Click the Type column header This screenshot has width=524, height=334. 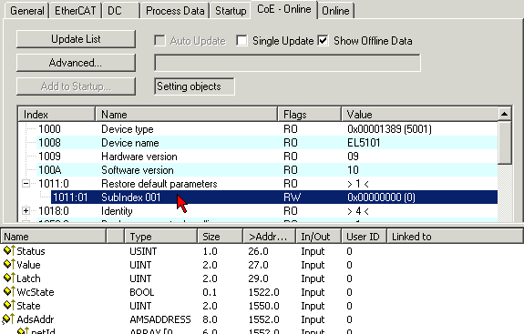click(160, 237)
